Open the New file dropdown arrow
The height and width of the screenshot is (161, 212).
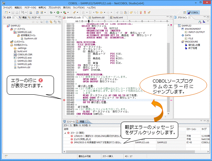10,12
